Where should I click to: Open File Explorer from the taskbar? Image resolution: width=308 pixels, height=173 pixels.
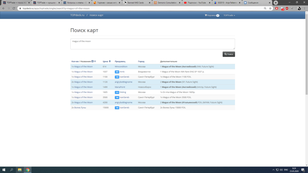point(19,170)
